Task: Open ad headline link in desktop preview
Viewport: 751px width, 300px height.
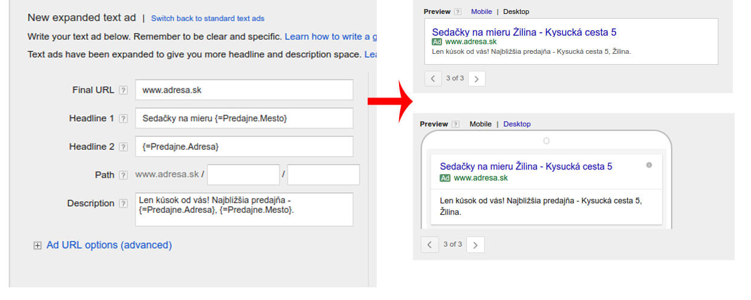Action: 524,32
